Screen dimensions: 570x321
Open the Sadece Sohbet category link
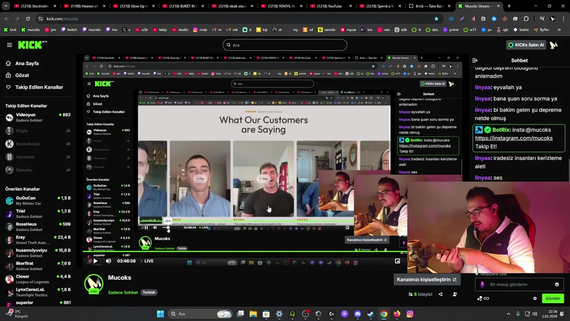pyautogui.click(x=123, y=292)
